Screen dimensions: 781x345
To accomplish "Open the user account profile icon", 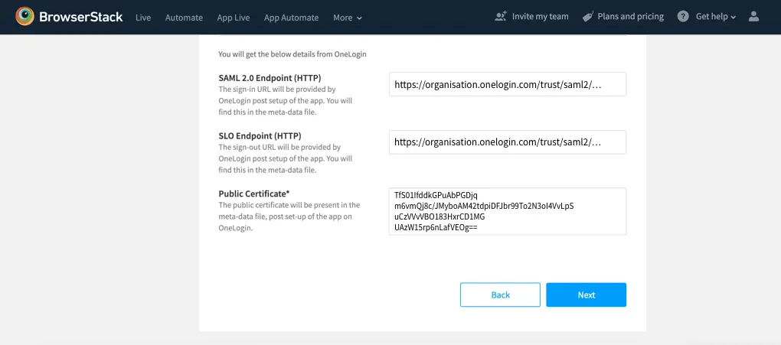I will pyautogui.click(x=753, y=16).
